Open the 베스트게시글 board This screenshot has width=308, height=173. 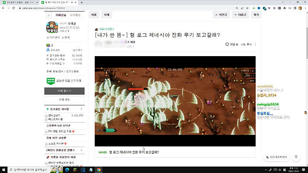tap(55, 119)
